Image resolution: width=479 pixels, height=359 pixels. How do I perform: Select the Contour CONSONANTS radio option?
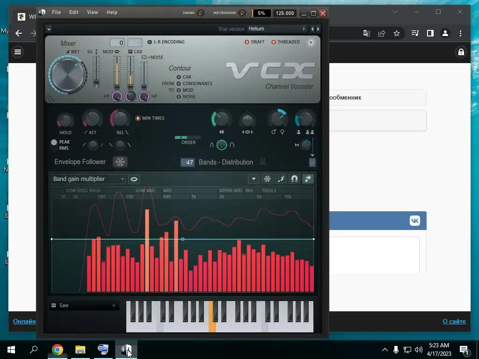tap(179, 83)
